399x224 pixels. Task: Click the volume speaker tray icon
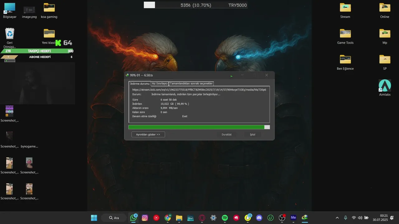360,218
